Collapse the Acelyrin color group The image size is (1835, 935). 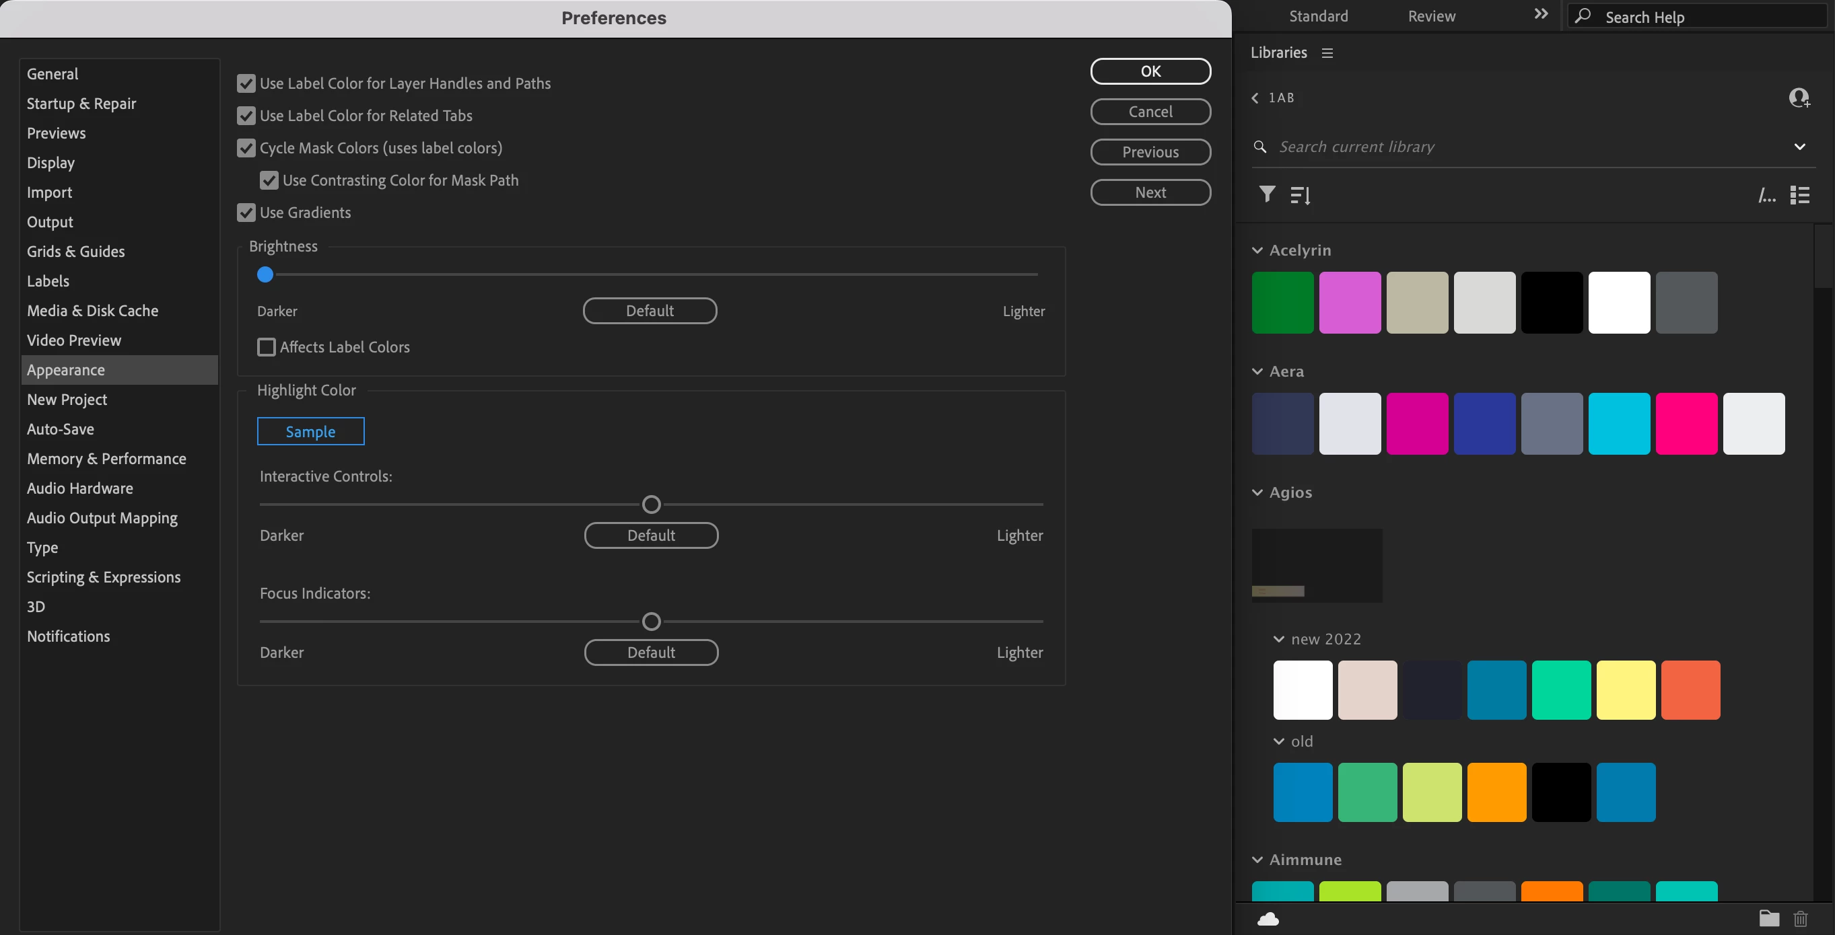[1257, 250]
